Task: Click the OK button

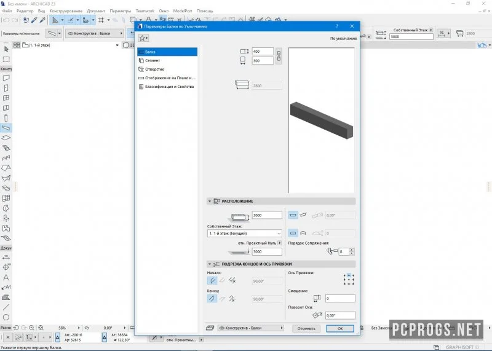Action: click(340, 328)
